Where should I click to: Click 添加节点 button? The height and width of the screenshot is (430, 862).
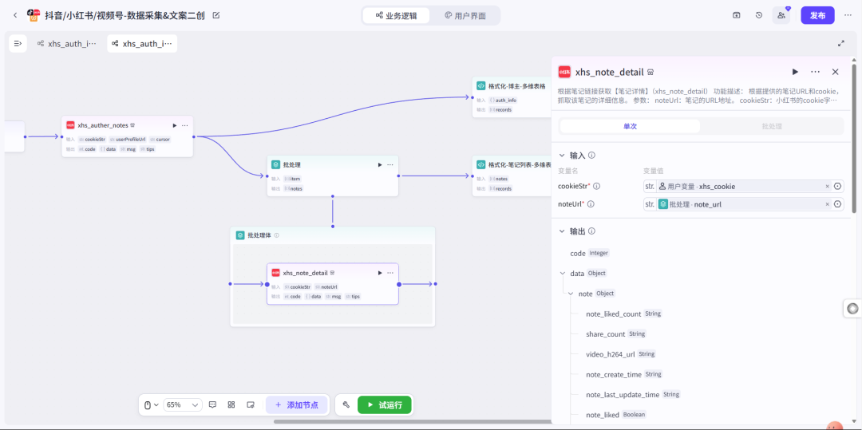pos(296,404)
